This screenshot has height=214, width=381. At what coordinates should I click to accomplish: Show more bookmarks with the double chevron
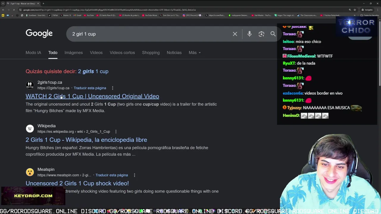(354, 15)
